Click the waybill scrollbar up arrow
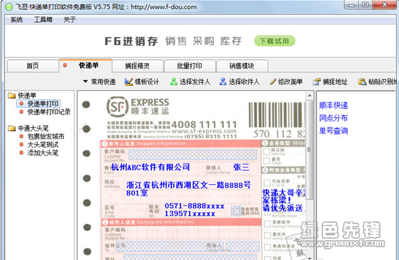Image resolution: width=399 pixels, height=260 pixels. 310,96
